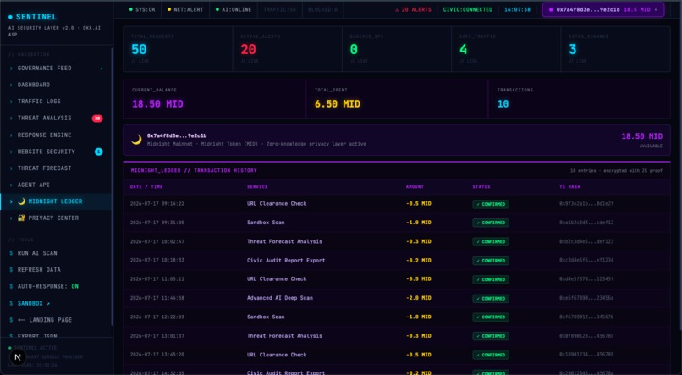This screenshot has width=682, height=375.
Task: Click the Sentinel logo dot
Action: 10,17
